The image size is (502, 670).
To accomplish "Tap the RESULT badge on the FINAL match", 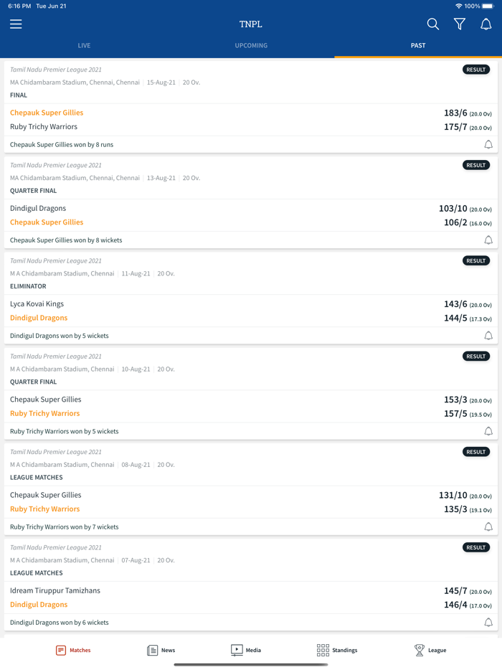I will [x=475, y=69].
